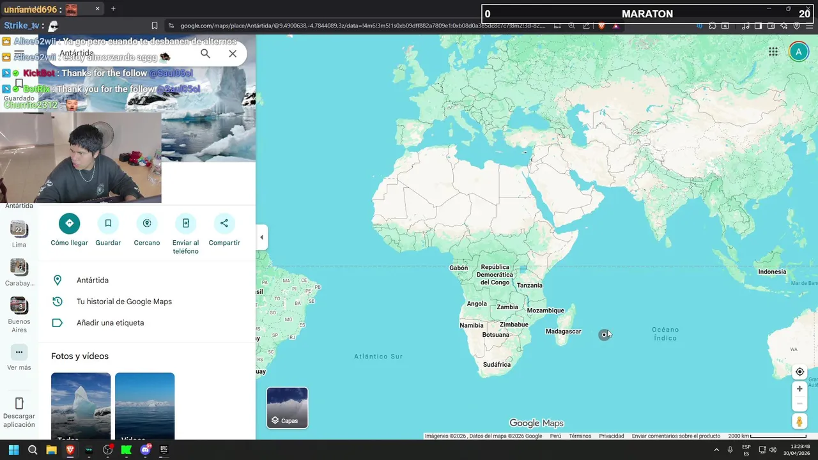The width and height of the screenshot is (818, 460).
Task: Click the Angola label on the map
Action: (477, 304)
